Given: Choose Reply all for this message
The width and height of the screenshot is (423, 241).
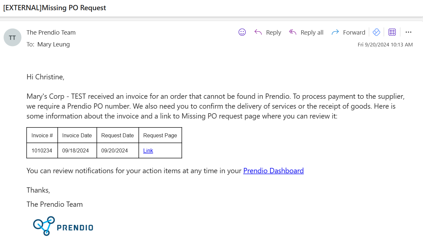Looking at the screenshot, I should click(x=306, y=32).
